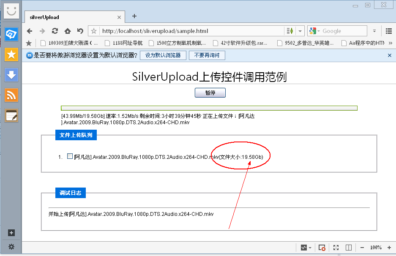Click the 调试日志 section header

pos(71,193)
